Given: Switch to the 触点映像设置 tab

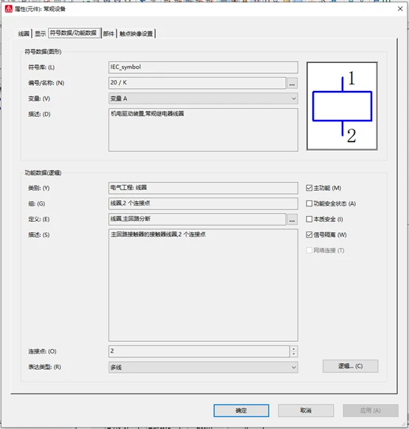Looking at the screenshot, I should pyautogui.click(x=136, y=33).
